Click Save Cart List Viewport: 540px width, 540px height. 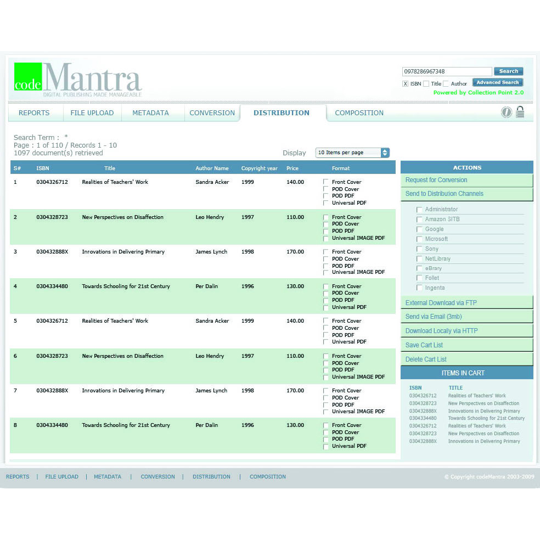click(466, 345)
